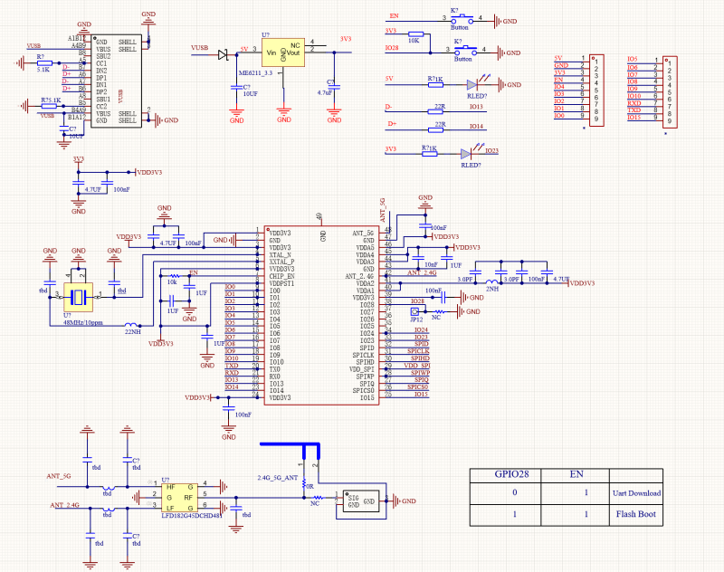Click the IO13 label after the D- resistor
724x572 pixels.
[x=476, y=107]
